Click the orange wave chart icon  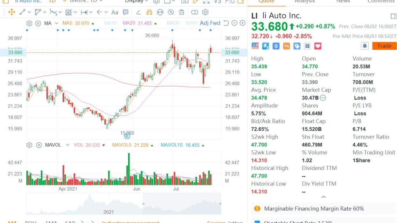(x=287, y=46)
